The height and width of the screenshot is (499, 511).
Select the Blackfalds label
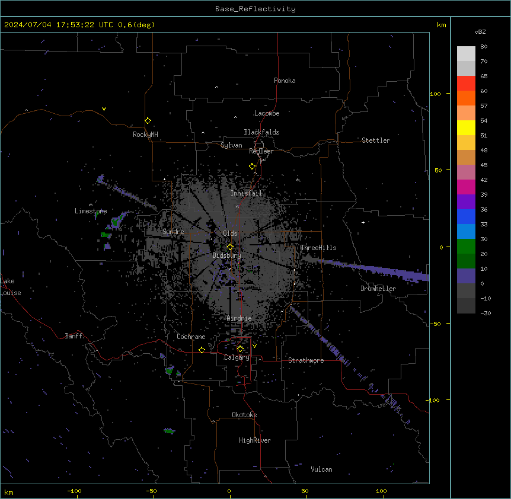point(261,132)
